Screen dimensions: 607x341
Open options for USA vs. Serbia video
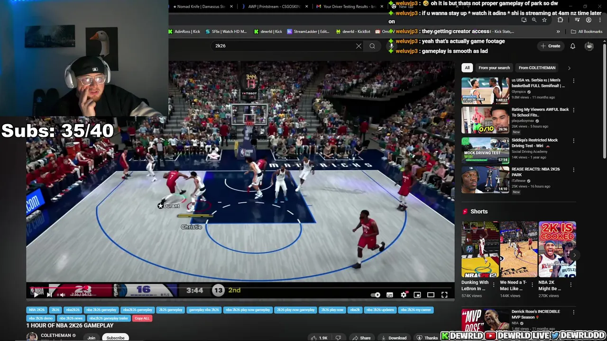pos(574,81)
